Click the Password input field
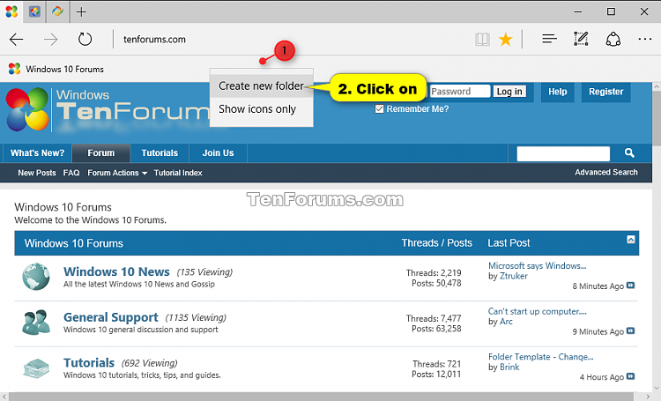661x401 pixels. 460,92
